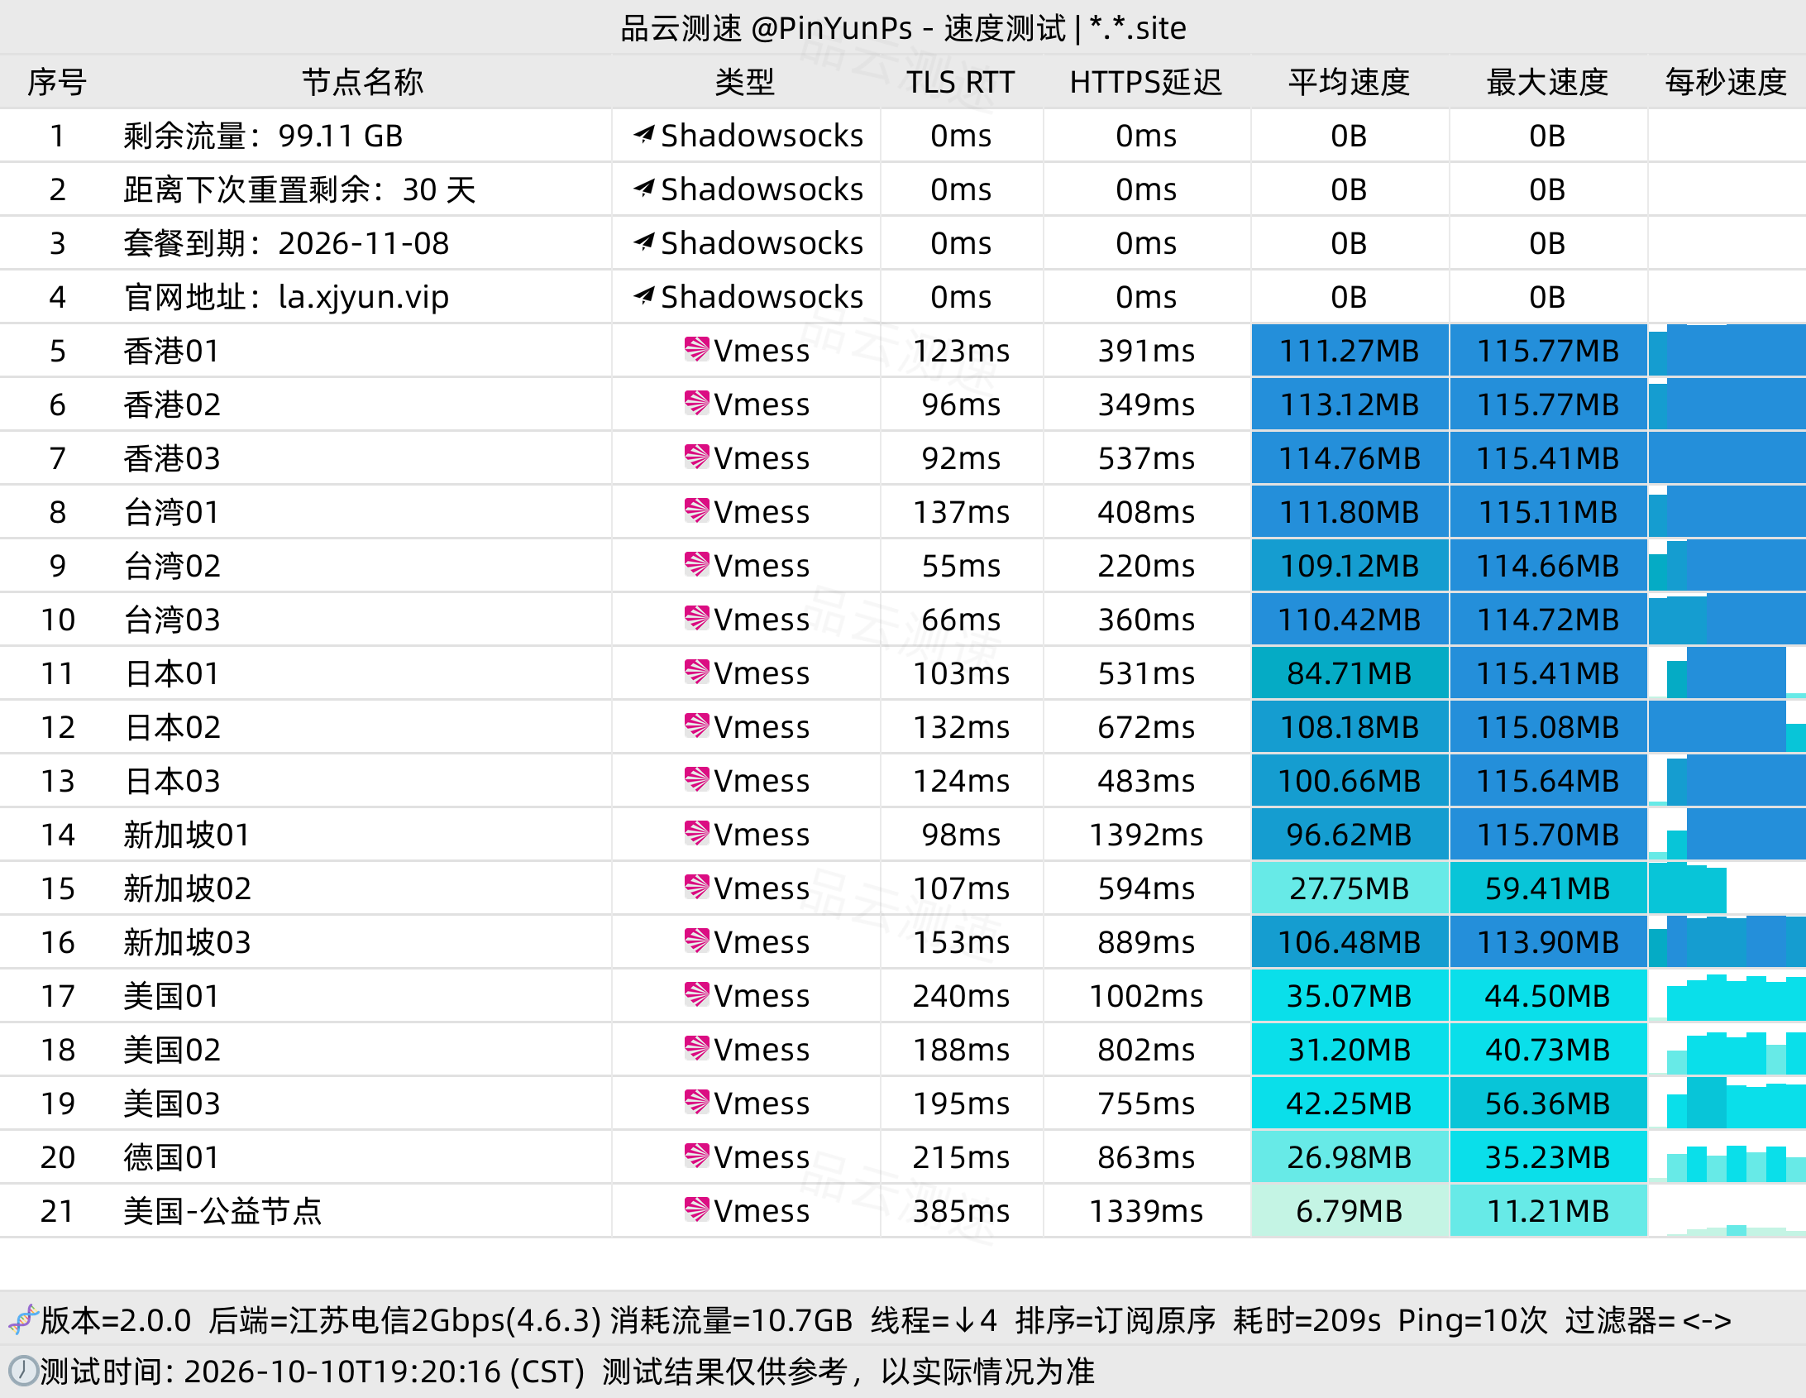This screenshot has height=1398, width=1806.
Task: Click the 平均速度 column header
Action: (1350, 82)
